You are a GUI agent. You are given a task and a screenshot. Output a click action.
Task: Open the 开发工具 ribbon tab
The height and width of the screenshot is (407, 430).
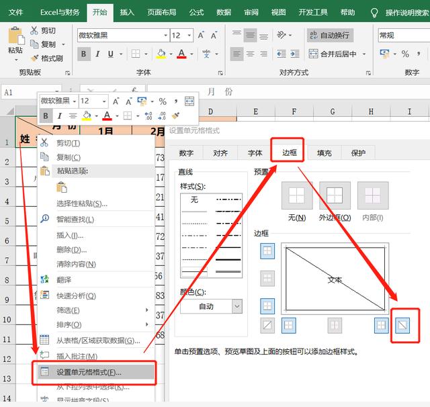click(x=313, y=12)
